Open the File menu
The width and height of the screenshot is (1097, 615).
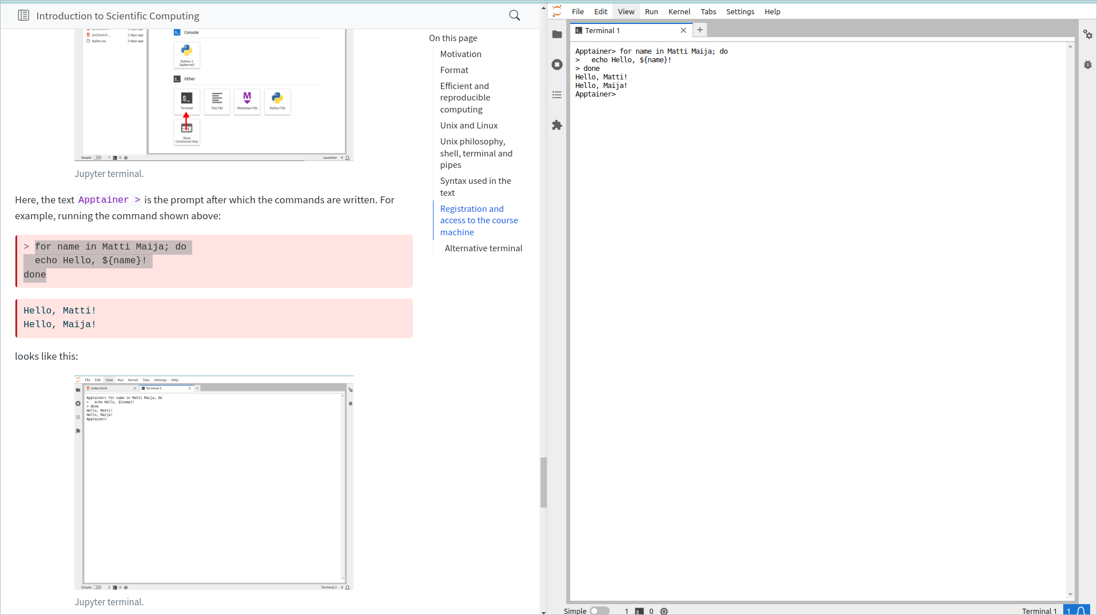pyautogui.click(x=578, y=11)
